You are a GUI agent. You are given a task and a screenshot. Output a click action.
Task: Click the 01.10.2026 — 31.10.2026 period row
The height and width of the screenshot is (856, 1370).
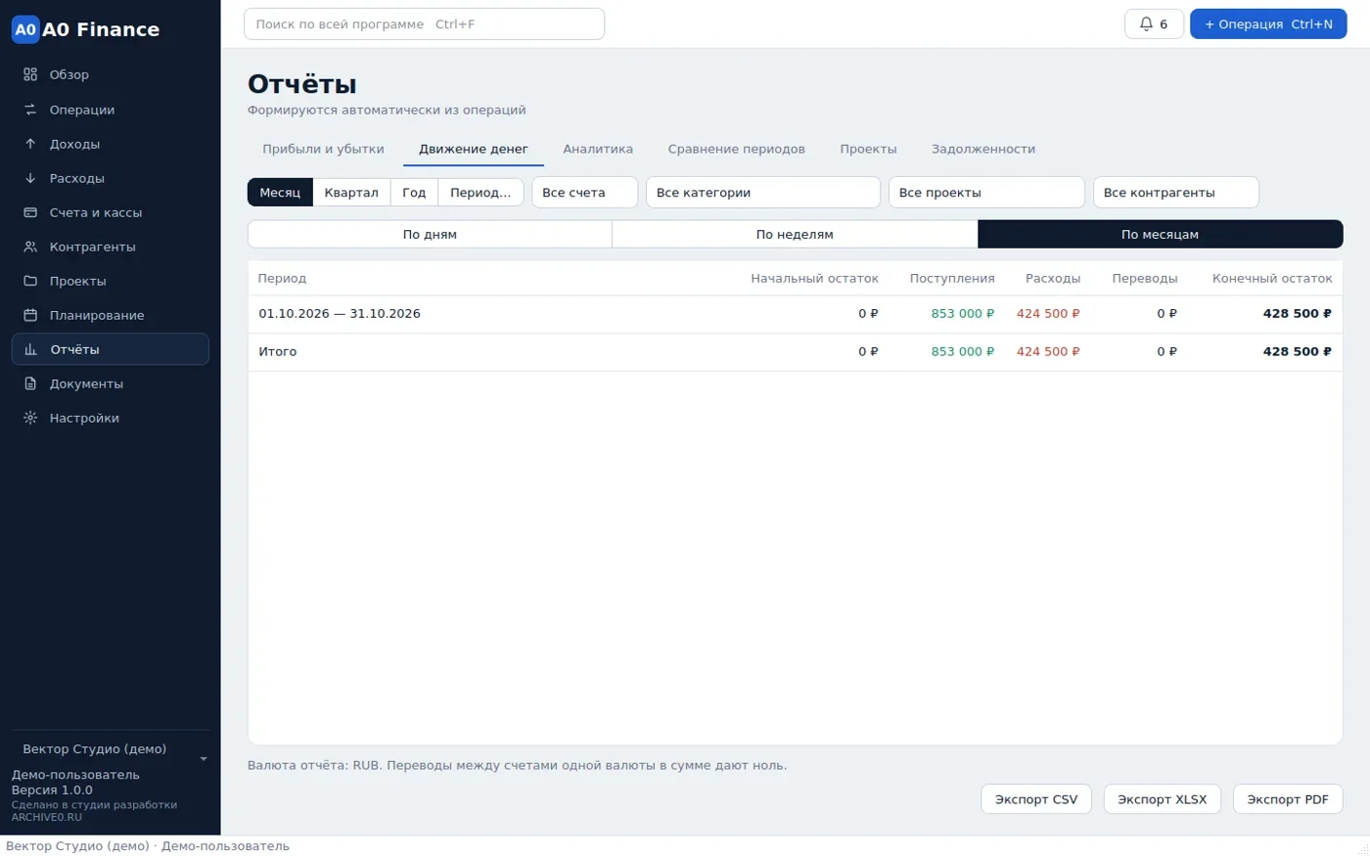tap(795, 314)
